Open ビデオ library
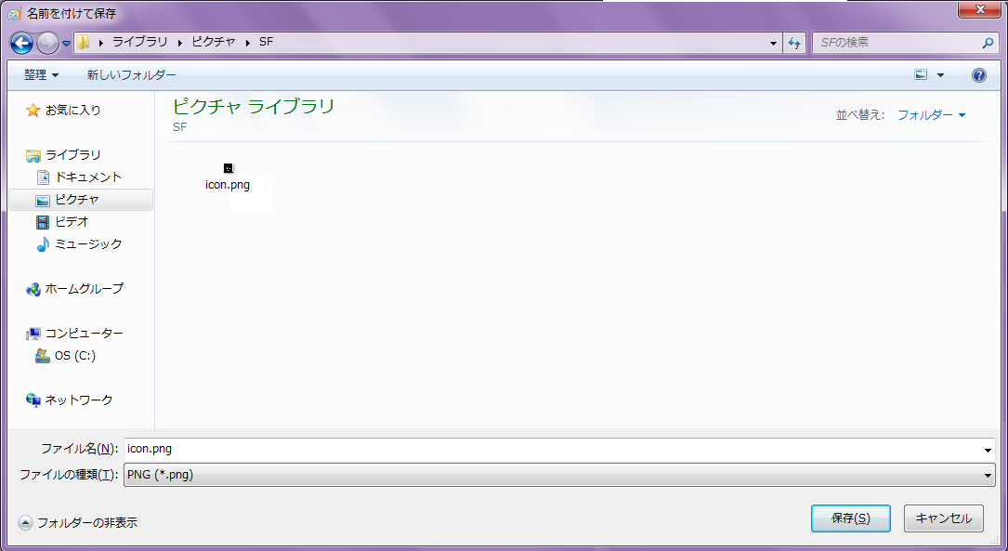This screenshot has width=1008, height=551. point(72,222)
